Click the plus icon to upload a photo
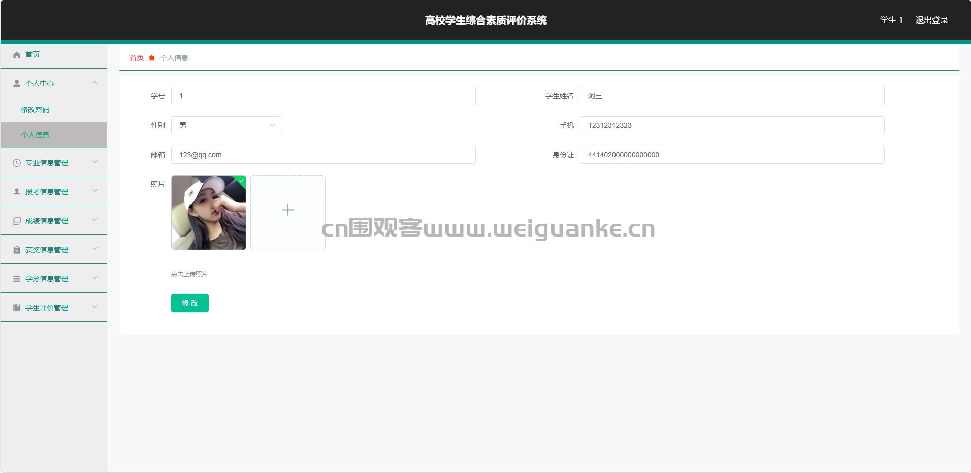 point(288,210)
